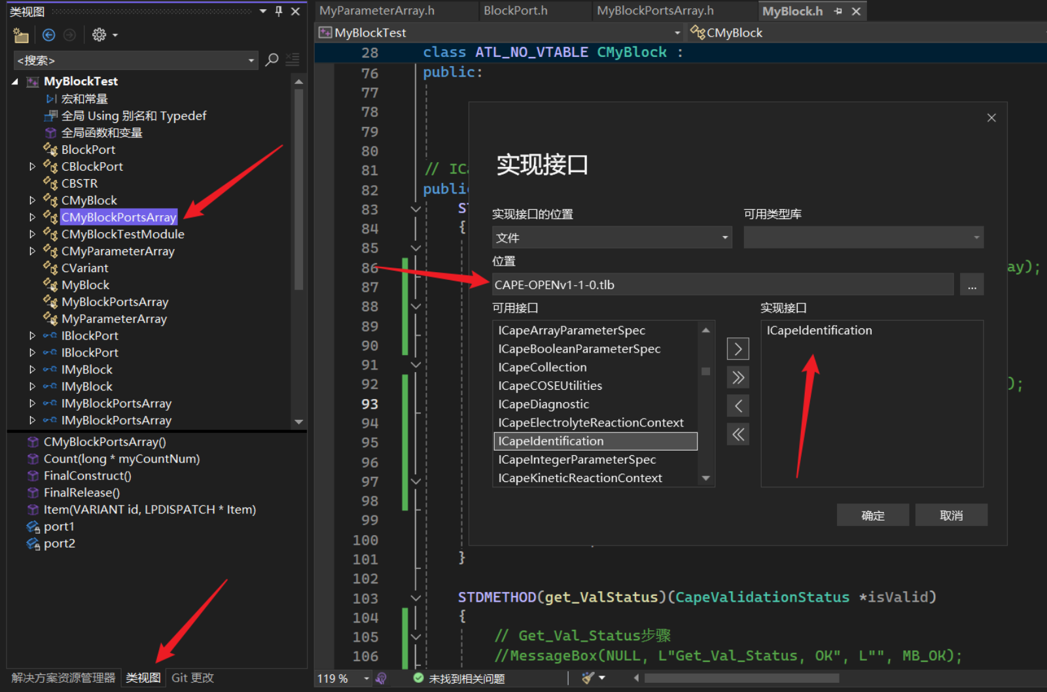Open the 实现接口的位置 dropdown showing 文件

pyautogui.click(x=612, y=237)
